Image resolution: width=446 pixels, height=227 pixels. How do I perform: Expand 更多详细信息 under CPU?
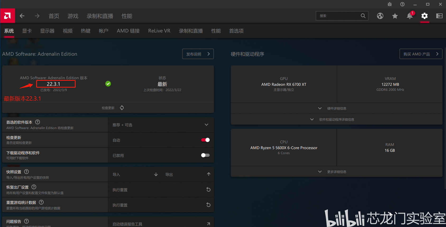(337, 172)
